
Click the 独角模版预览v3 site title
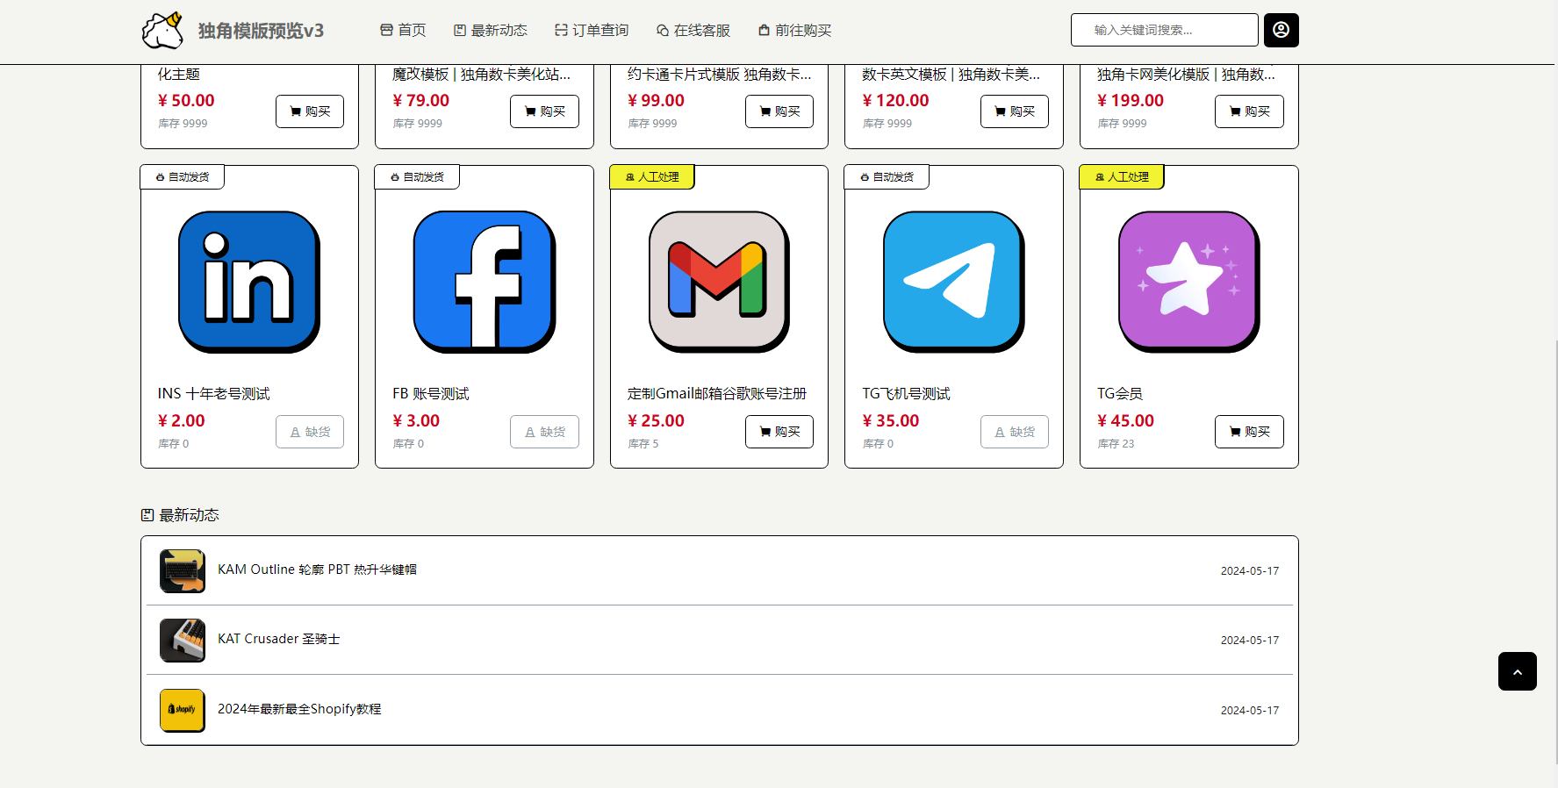261,31
